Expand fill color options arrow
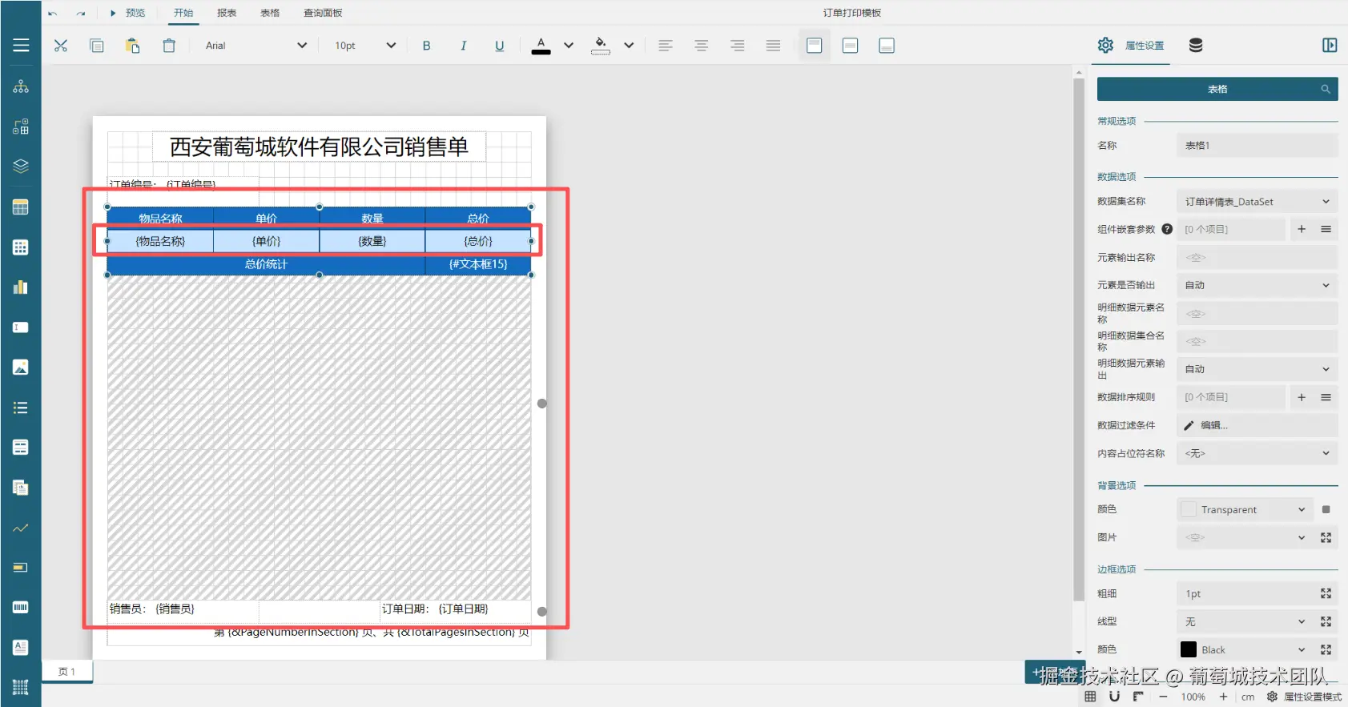The width and height of the screenshot is (1348, 707). [x=629, y=46]
